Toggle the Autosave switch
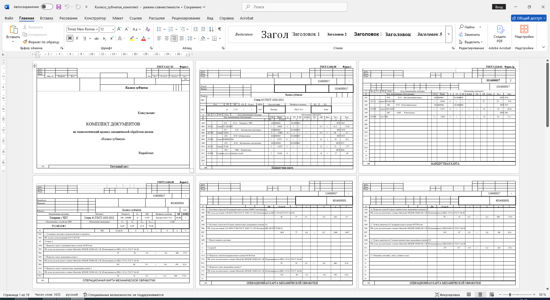Image resolution: width=550 pixels, height=300 pixels. (47, 7)
